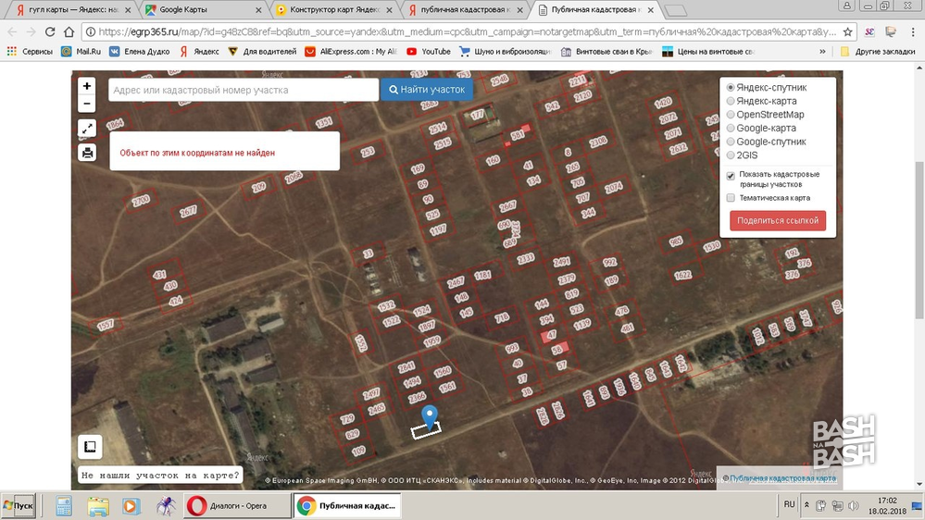Close the 'Google Карты' tab
Image resolution: width=925 pixels, height=520 pixels.
pos(258,10)
